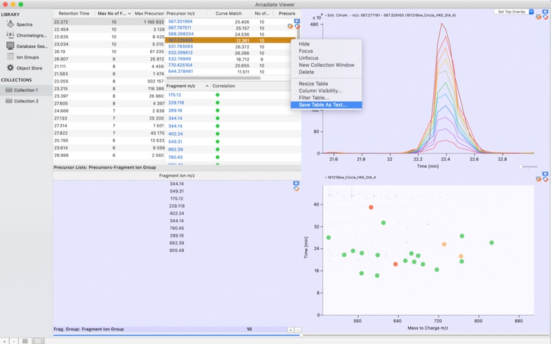Open the Database Search library item
The height and width of the screenshot is (344, 551).
27,46
